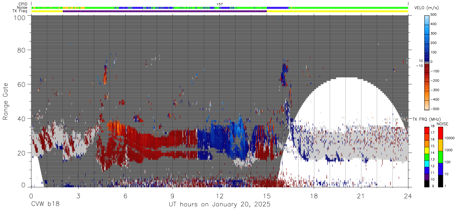This screenshot has width=459, height=212.
Task: Click the 1 tick on NOISE scale
Action: (x=445, y=186)
